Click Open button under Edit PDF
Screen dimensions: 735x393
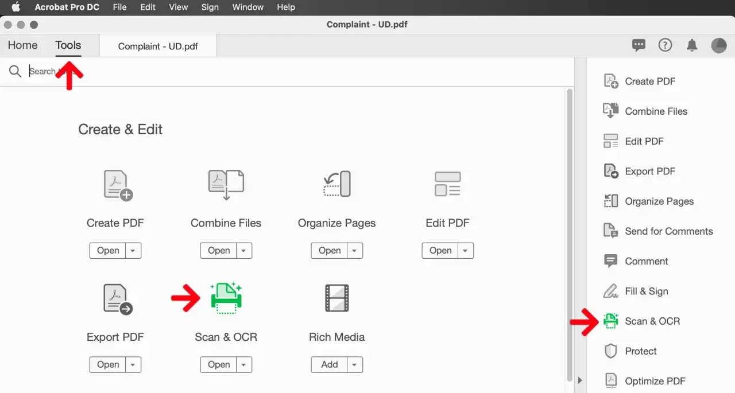[440, 251]
